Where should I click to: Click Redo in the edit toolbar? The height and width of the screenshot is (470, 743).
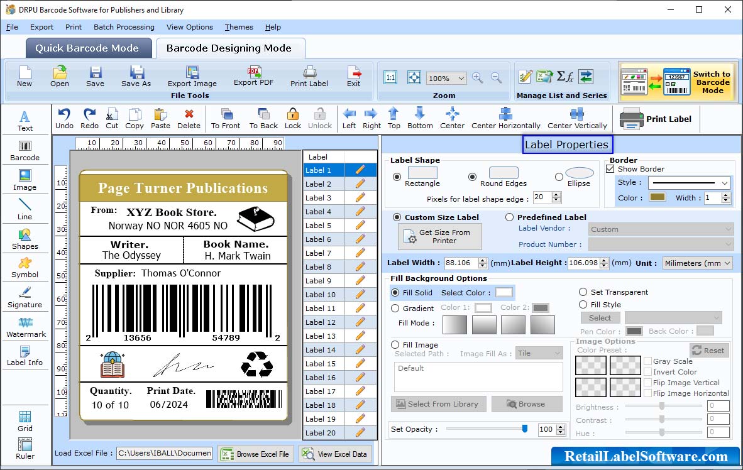(x=89, y=119)
